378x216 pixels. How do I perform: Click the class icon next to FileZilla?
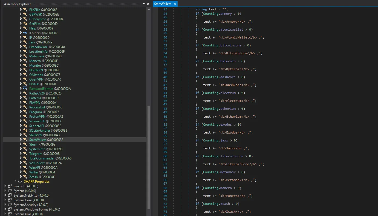[x=25, y=10]
